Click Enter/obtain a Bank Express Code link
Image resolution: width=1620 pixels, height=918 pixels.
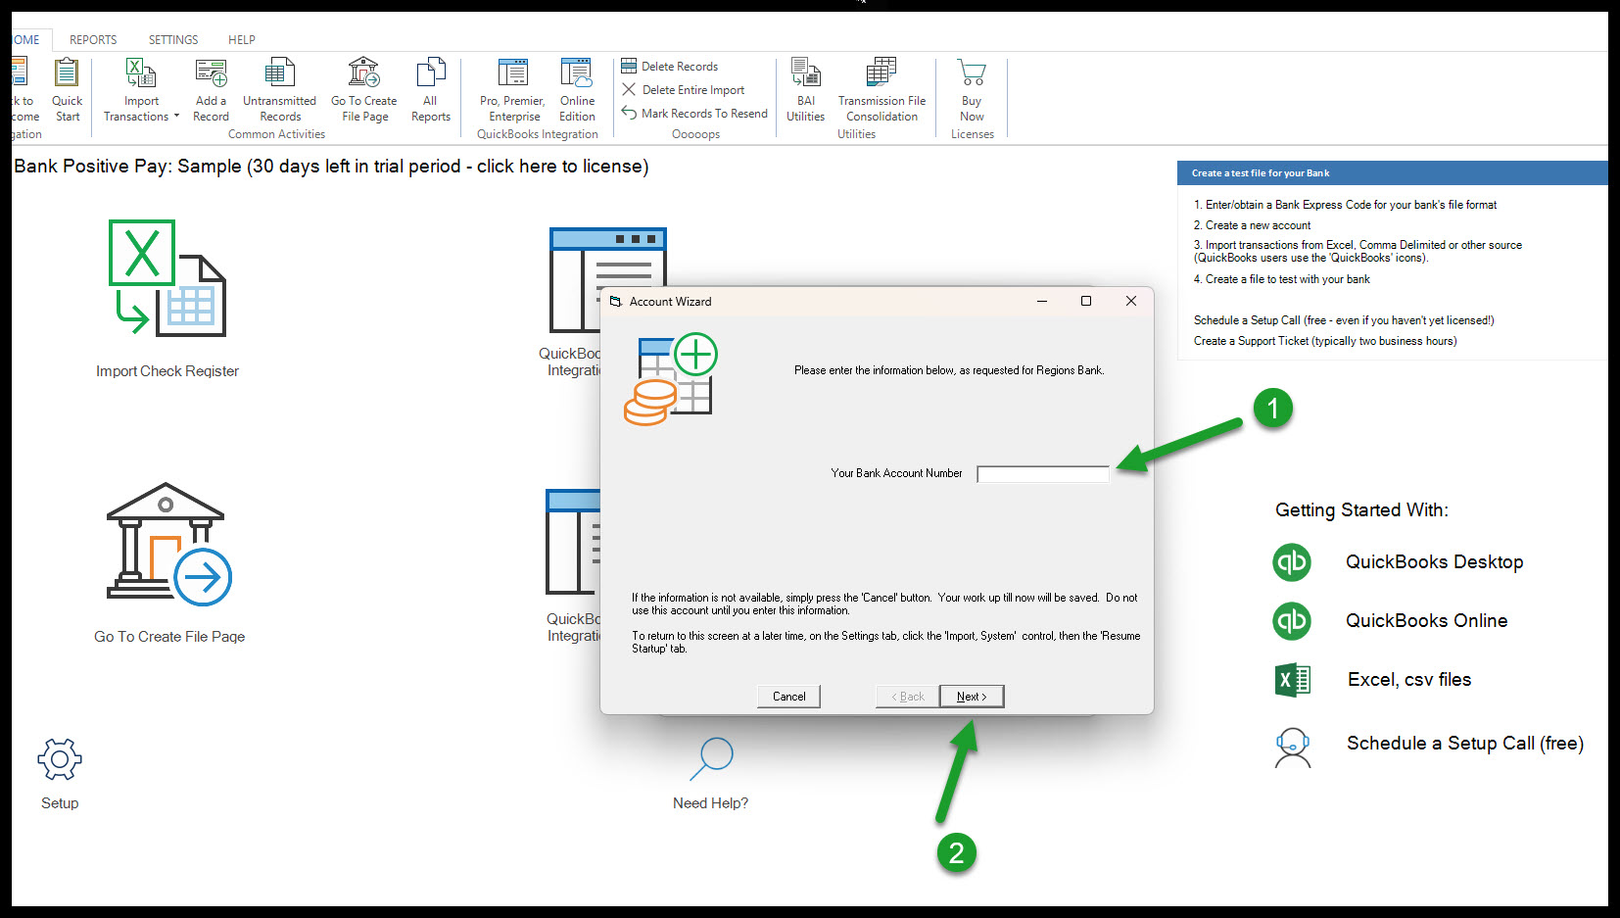1346,205
